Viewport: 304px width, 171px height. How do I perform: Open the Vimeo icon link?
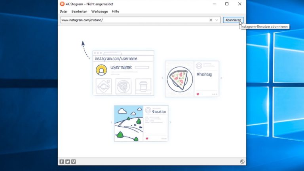coord(74,161)
